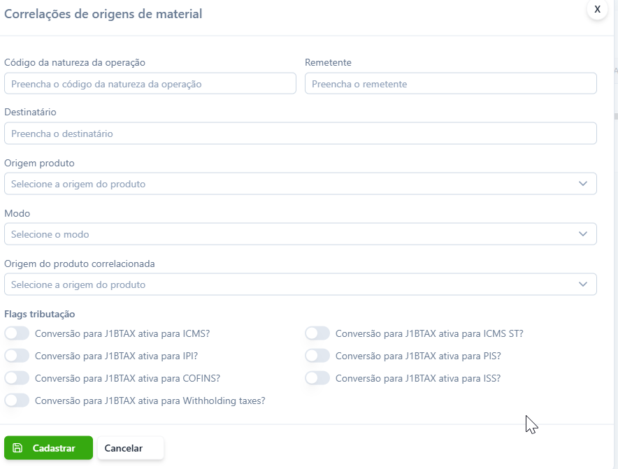This screenshot has width=618, height=469.
Task: Toggle J1BTAX conversion for COFINS
Action: [x=17, y=378]
